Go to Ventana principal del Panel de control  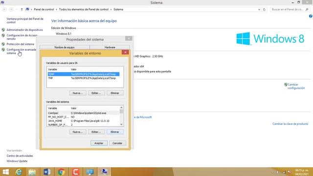25,21
